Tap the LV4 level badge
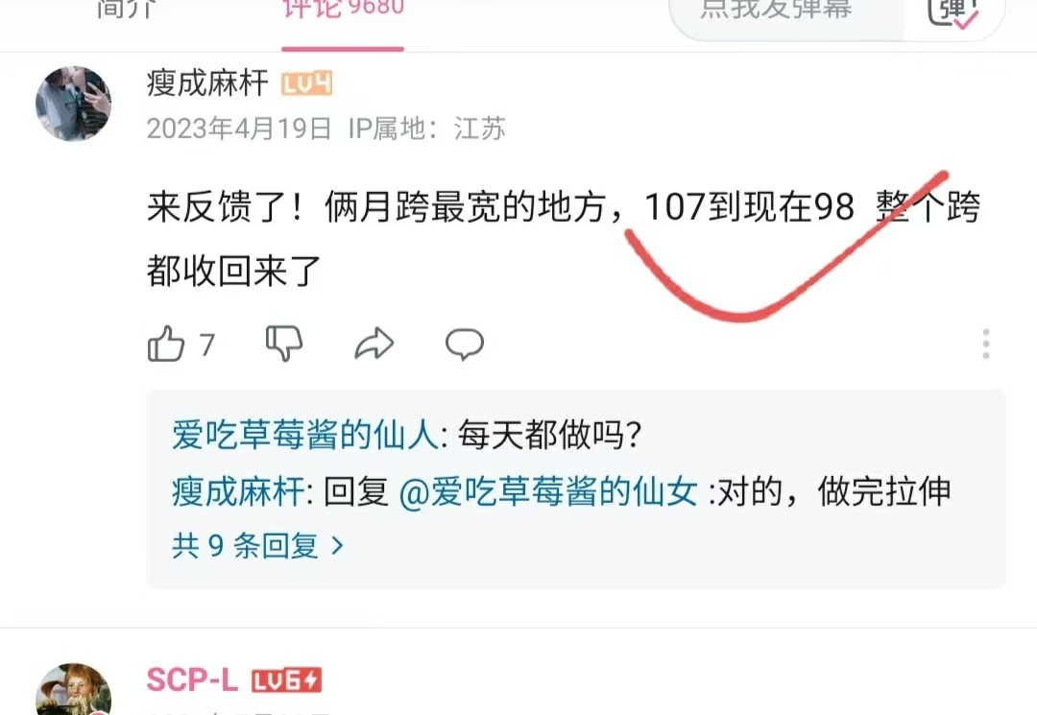 pos(307,83)
